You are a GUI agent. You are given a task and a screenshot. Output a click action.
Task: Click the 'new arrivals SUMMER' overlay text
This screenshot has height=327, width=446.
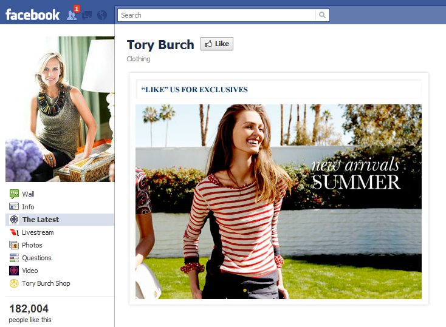click(x=356, y=174)
